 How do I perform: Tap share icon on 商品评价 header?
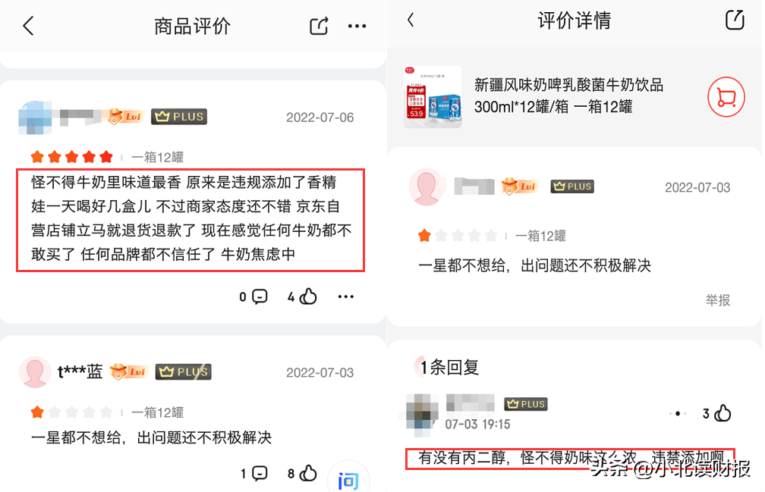(319, 26)
